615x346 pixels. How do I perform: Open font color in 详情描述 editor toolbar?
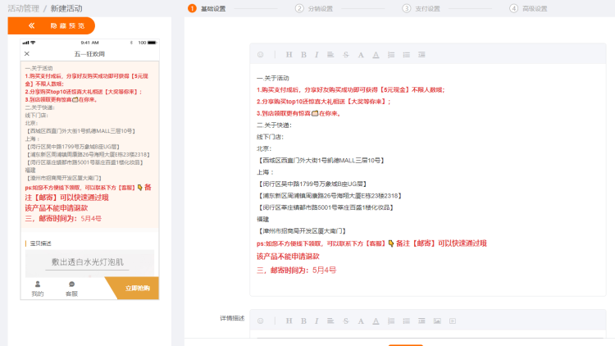click(x=361, y=321)
